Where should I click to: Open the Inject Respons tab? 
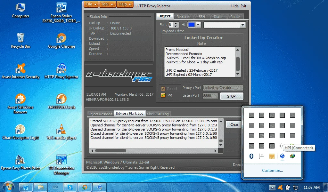101,114
